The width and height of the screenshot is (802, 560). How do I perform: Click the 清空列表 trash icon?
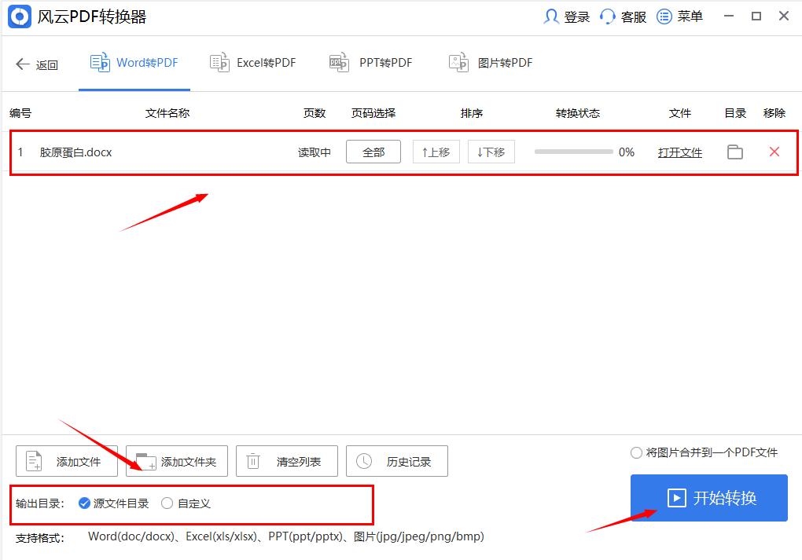pos(252,461)
